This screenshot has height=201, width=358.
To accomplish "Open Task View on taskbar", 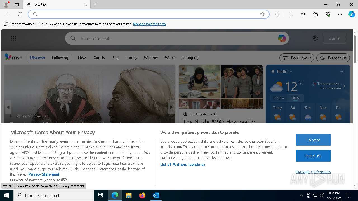I will [x=101, y=195].
